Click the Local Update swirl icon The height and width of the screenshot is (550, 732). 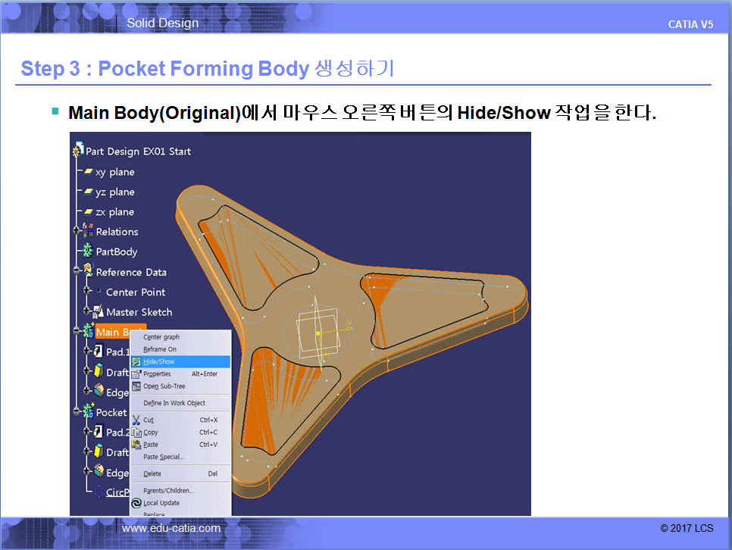click(136, 503)
